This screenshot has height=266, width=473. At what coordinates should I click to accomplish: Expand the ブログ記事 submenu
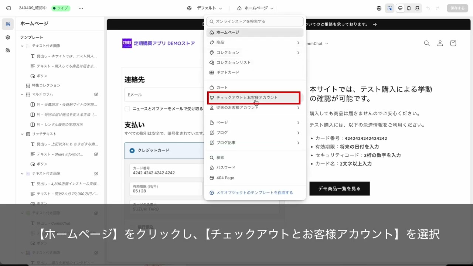(298, 143)
